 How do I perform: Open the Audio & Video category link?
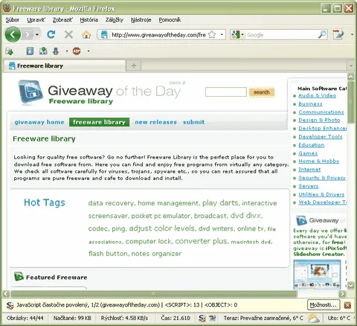[x=318, y=95]
